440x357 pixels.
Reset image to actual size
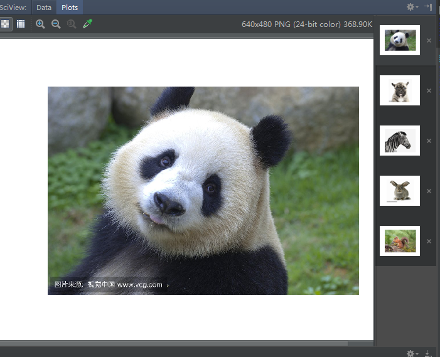(x=72, y=24)
